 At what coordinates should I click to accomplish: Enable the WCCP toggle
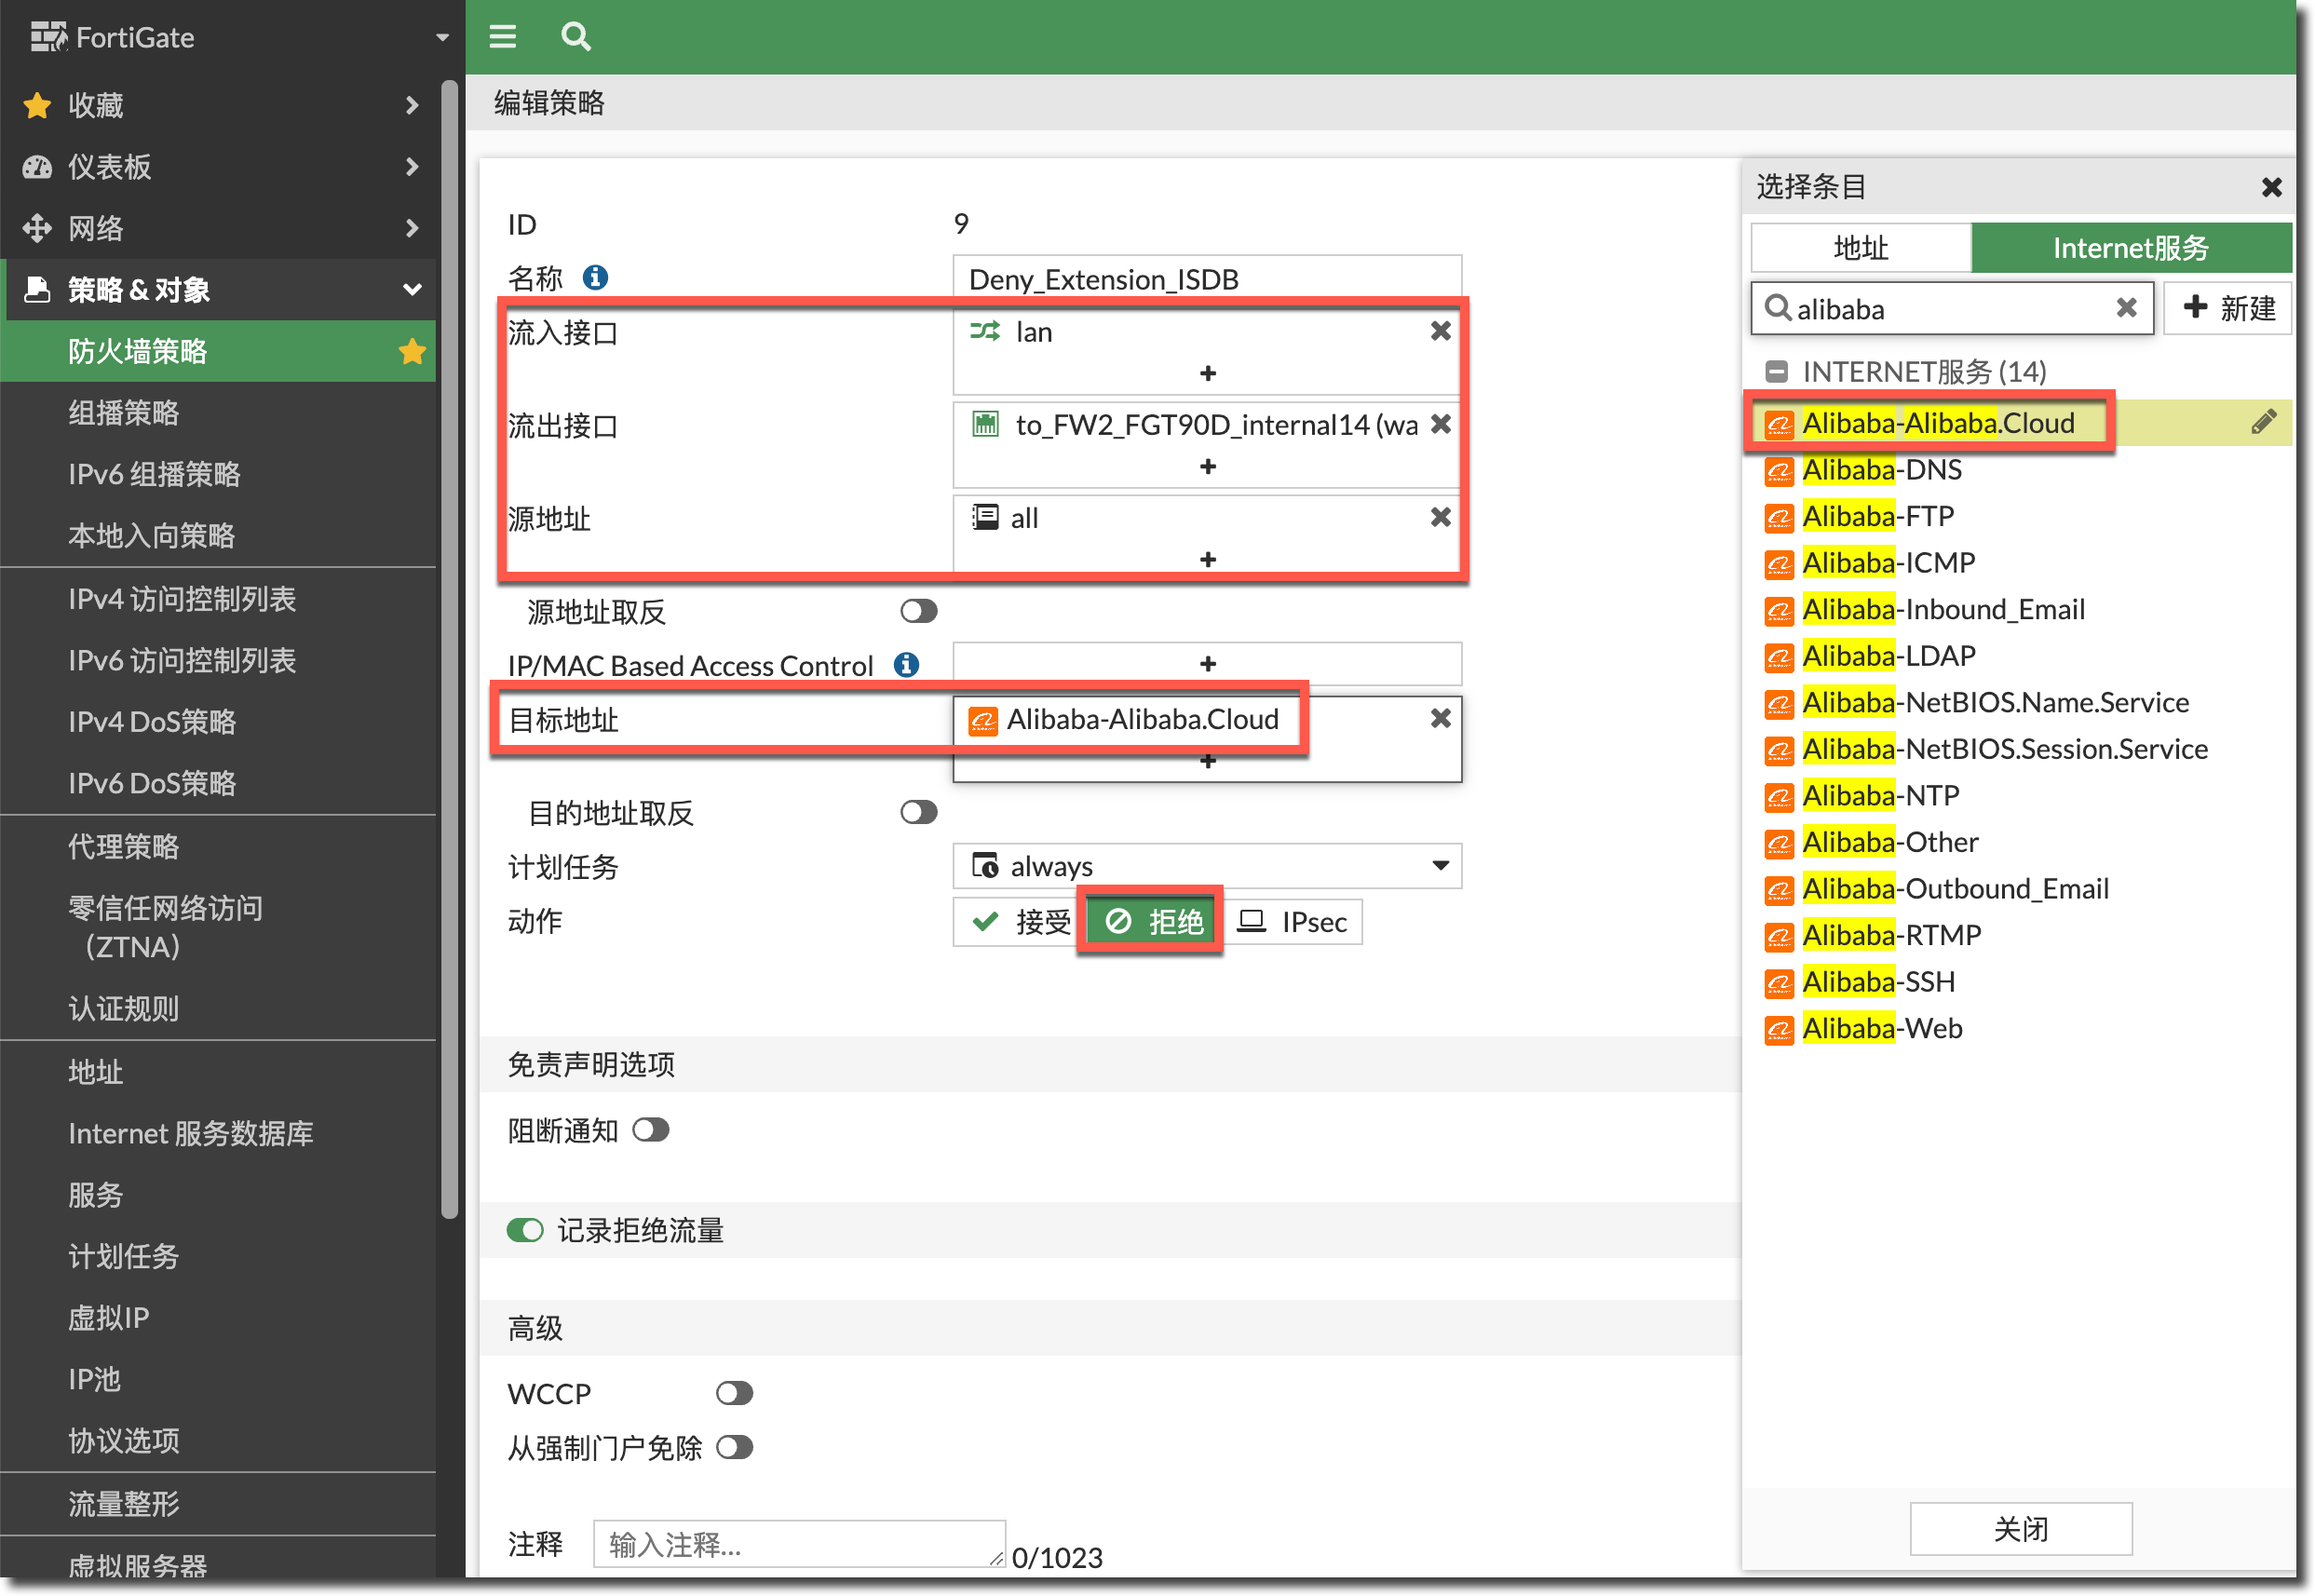[734, 1393]
